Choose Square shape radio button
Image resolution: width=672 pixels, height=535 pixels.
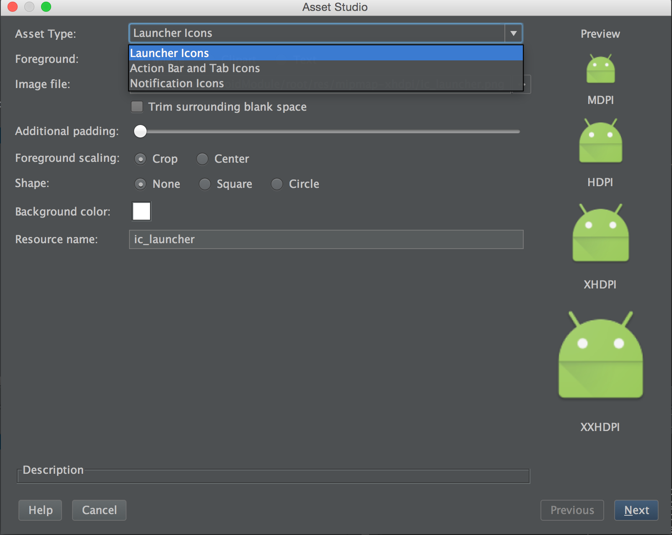(205, 184)
